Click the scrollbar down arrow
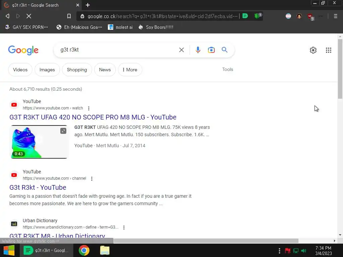This screenshot has height=257, width=343. (340, 235)
